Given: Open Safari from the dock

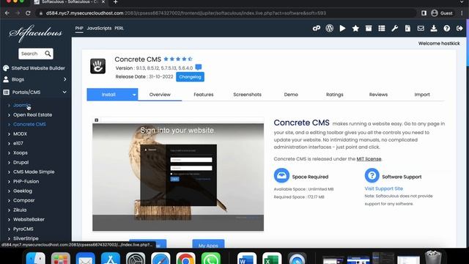Looking at the screenshot, I should click(x=160, y=259).
